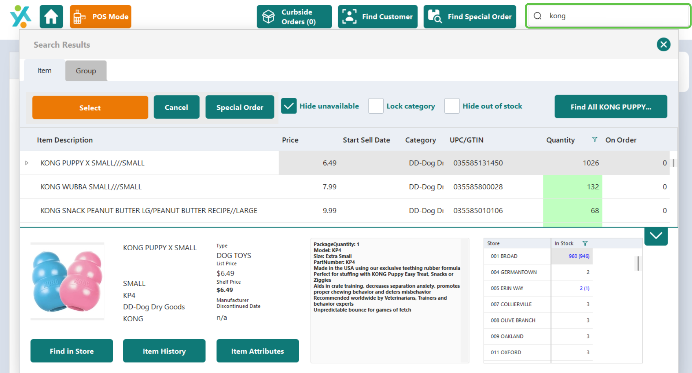
Task: Select the 008 OLIVE BRANCH store row
Action: (538, 320)
